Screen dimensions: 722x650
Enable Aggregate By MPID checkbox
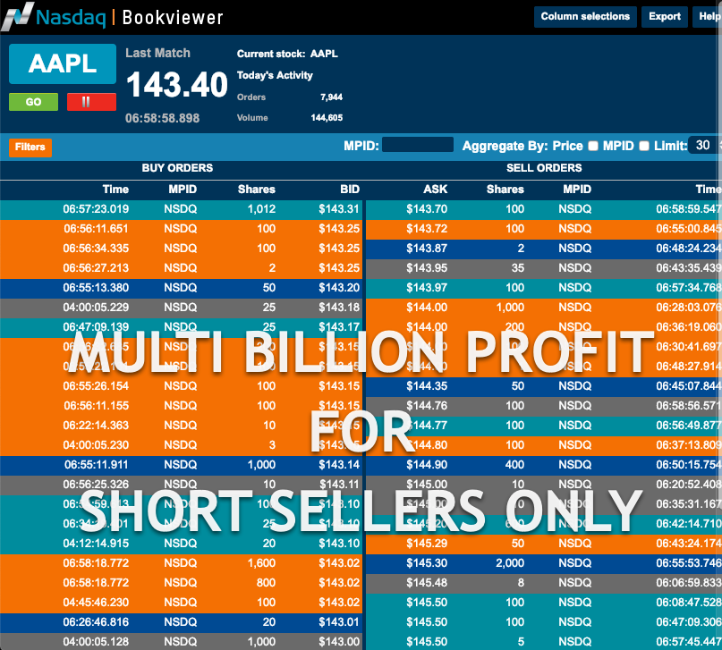coord(644,146)
